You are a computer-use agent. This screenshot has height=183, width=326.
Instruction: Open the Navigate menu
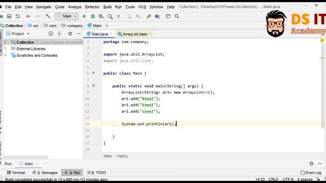click(43, 7)
